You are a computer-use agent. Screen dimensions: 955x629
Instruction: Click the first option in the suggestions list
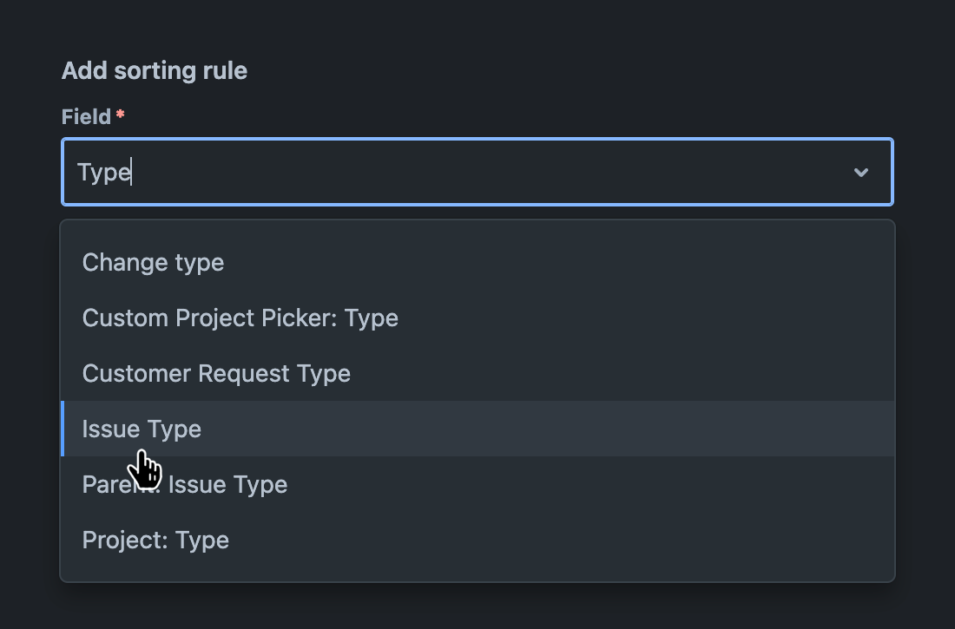[153, 262]
